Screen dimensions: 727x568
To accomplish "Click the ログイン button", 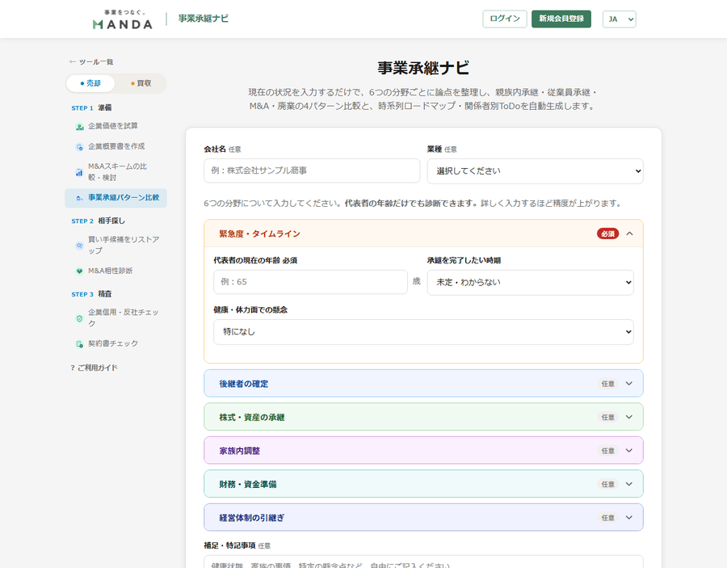I will pos(504,19).
